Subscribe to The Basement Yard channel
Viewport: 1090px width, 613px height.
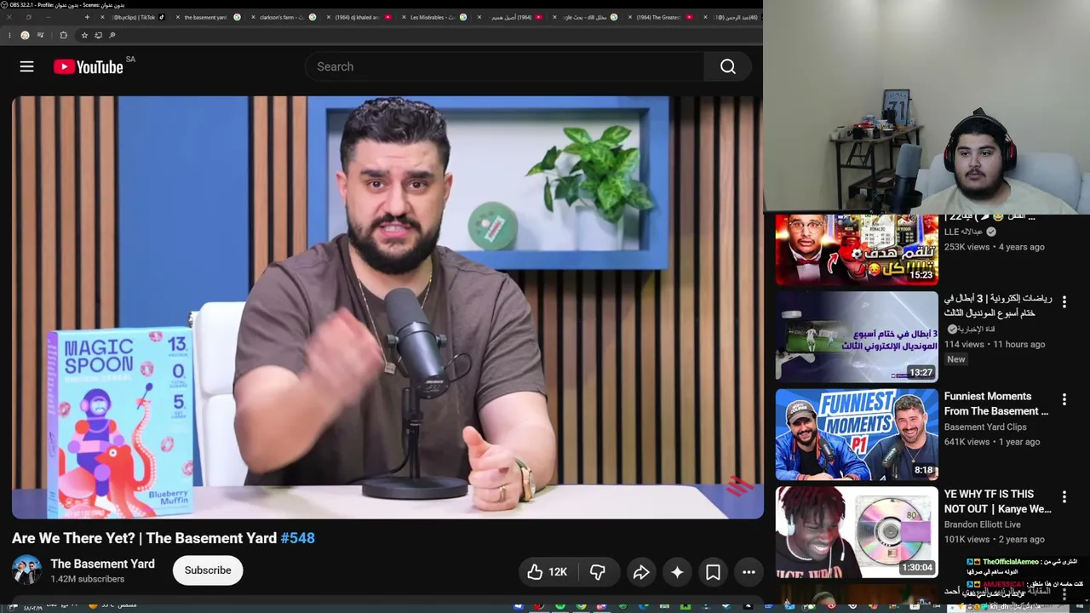coord(208,570)
